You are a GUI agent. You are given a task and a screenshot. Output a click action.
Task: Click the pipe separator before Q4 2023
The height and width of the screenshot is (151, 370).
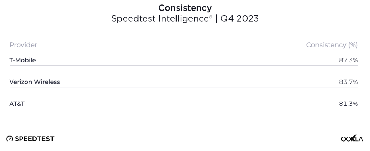click(x=216, y=19)
